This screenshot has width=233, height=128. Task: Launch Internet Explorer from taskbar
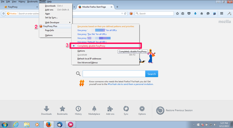pyautogui.click(x=16, y=125)
